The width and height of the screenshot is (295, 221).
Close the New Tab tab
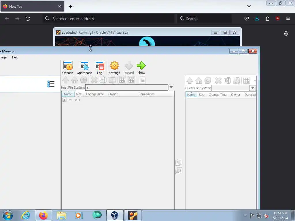tap(60, 6)
